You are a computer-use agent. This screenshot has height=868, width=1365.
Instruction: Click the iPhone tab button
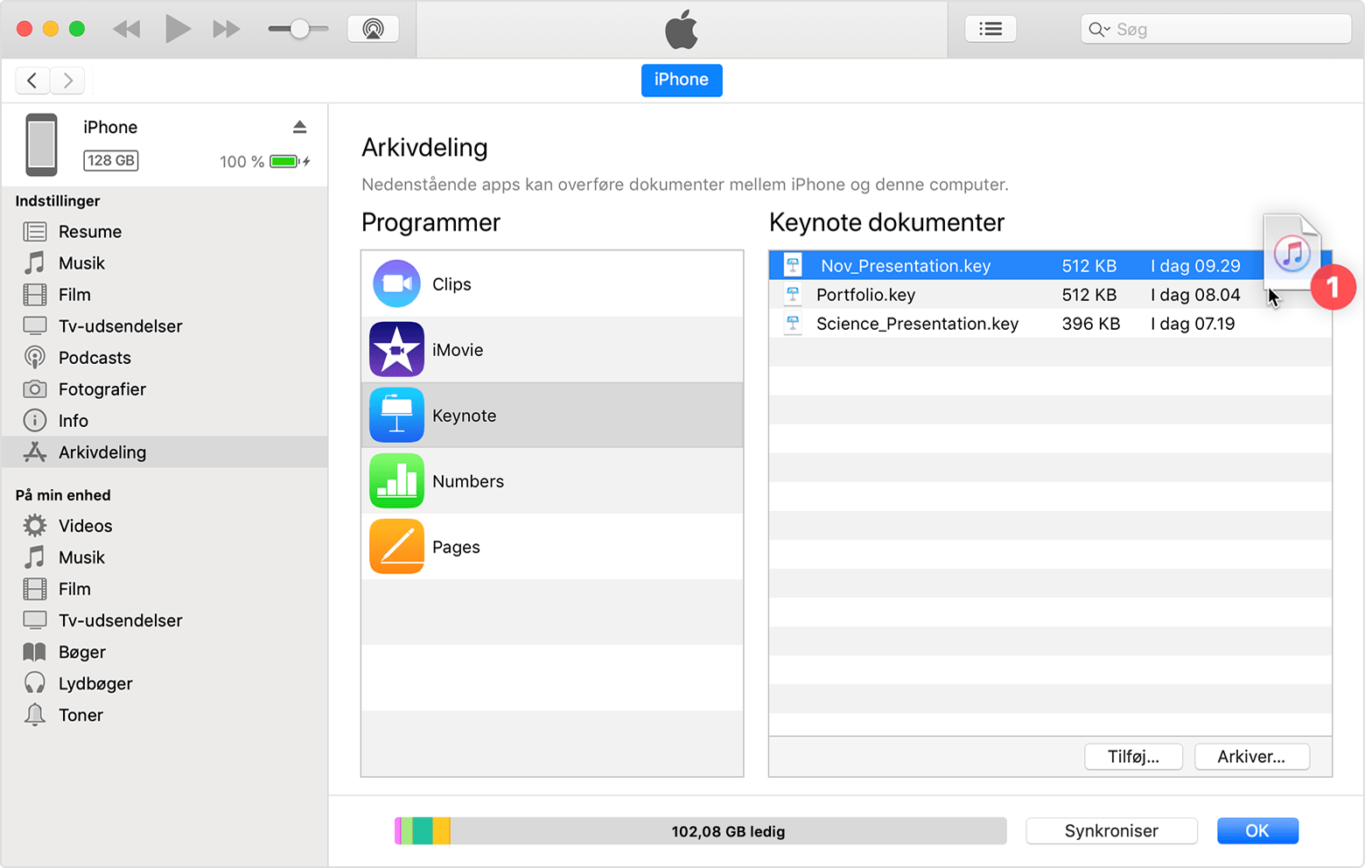point(682,80)
